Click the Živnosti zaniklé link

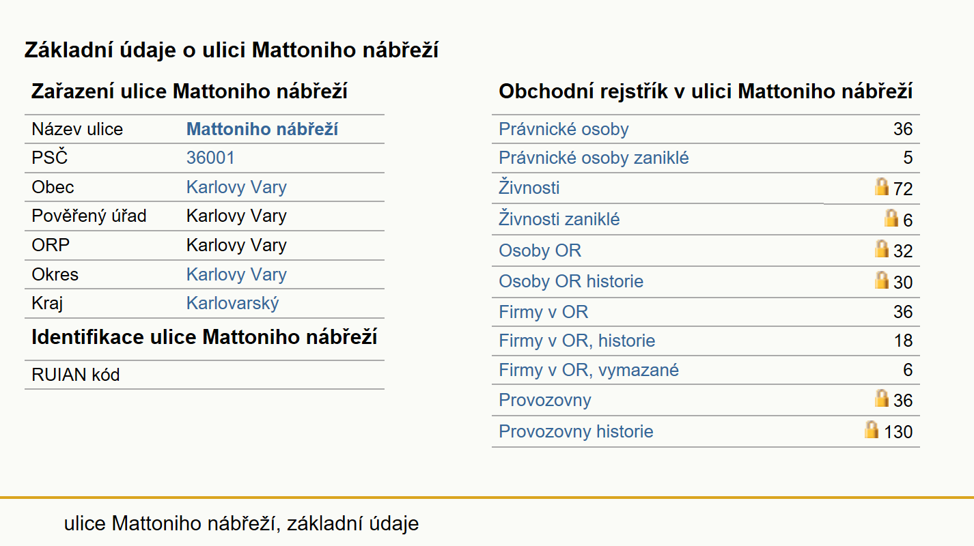point(559,219)
